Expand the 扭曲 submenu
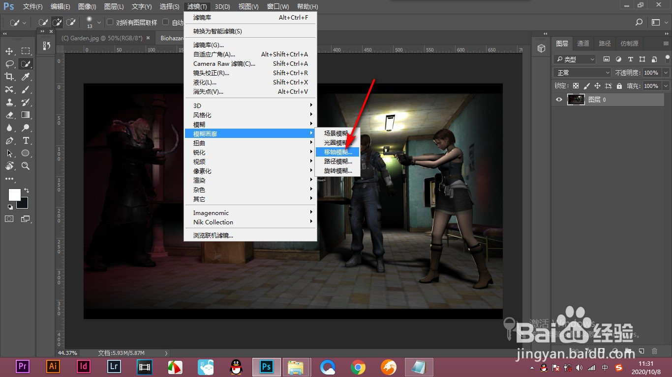The height and width of the screenshot is (377, 672). (250, 143)
